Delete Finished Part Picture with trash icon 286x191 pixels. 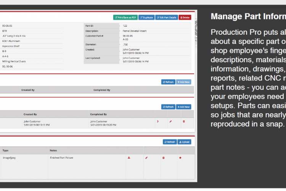coord(164,158)
